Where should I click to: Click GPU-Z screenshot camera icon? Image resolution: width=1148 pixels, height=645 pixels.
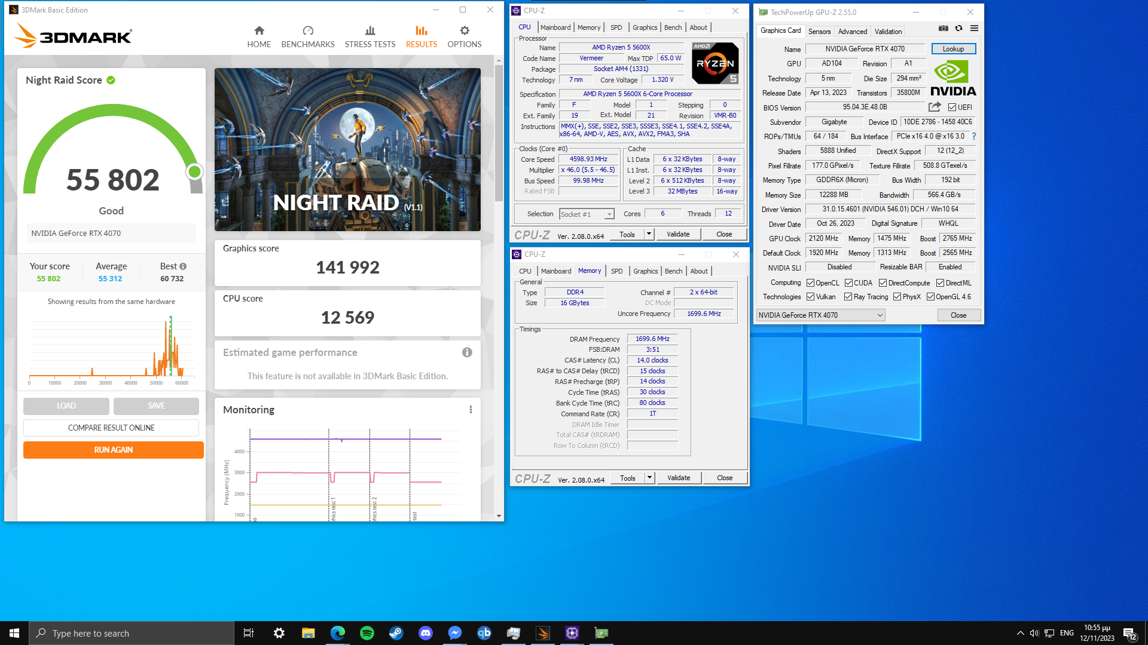(943, 28)
